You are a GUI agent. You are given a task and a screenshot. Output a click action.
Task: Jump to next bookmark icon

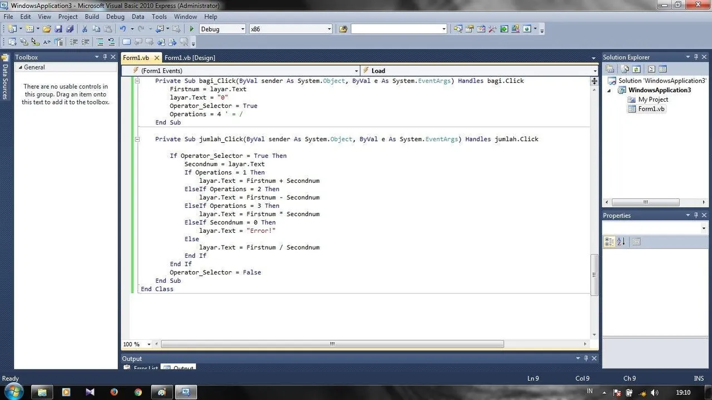click(x=149, y=42)
